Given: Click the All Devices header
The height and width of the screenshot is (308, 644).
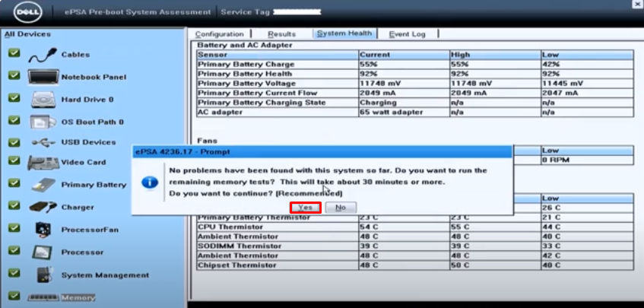Looking at the screenshot, I should click(x=27, y=34).
